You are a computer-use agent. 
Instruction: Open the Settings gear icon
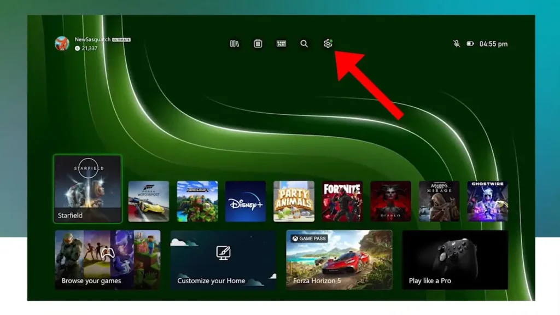click(x=328, y=44)
